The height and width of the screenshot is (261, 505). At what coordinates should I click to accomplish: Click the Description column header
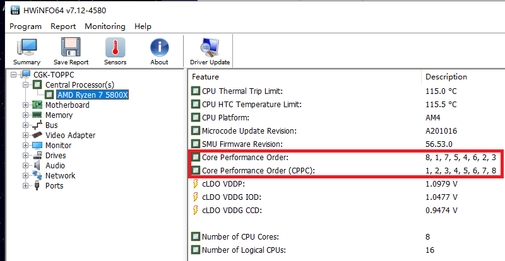[x=446, y=77]
